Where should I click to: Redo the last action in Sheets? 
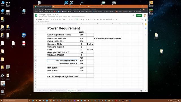[x=39, y=19]
